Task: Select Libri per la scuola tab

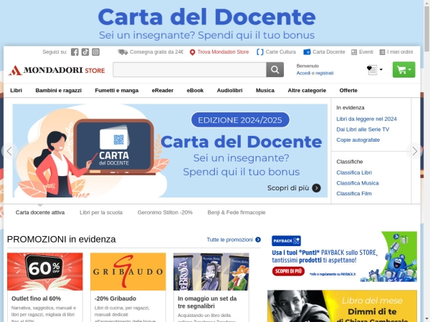Action: pyautogui.click(x=101, y=213)
